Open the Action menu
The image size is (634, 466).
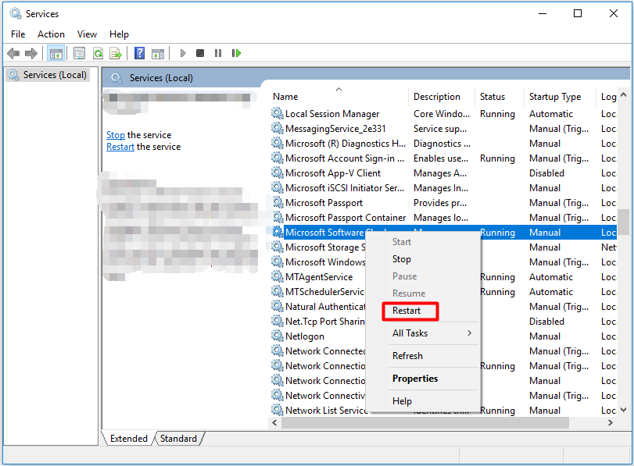click(51, 34)
